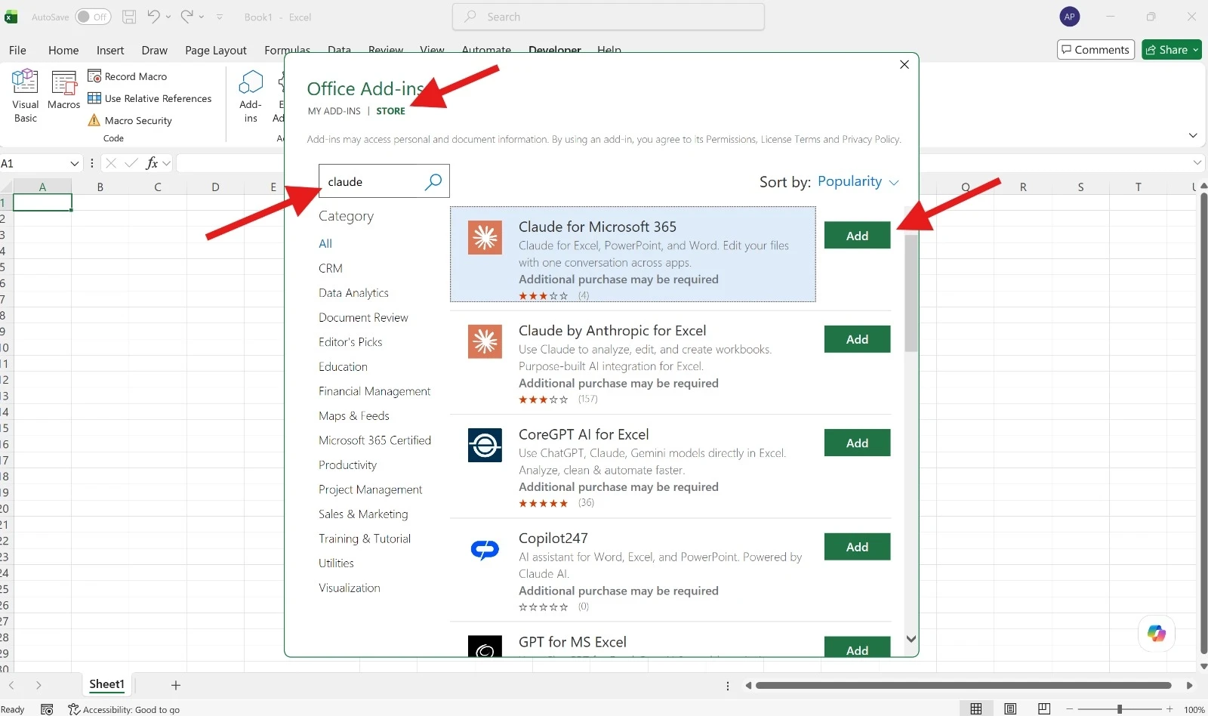Screen dimensions: 1208x716
Task: Switch to the Draw tab
Action: [x=154, y=50]
